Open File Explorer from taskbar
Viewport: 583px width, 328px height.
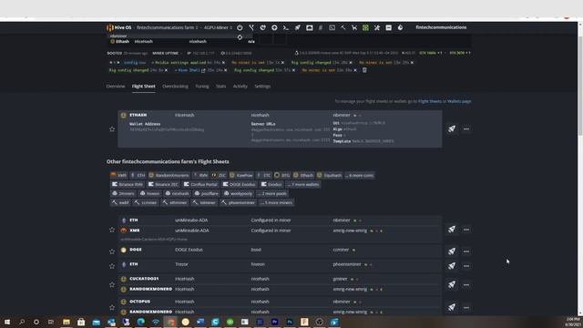(66, 322)
